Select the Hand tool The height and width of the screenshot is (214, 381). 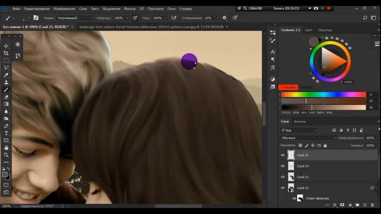tap(6, 148)
